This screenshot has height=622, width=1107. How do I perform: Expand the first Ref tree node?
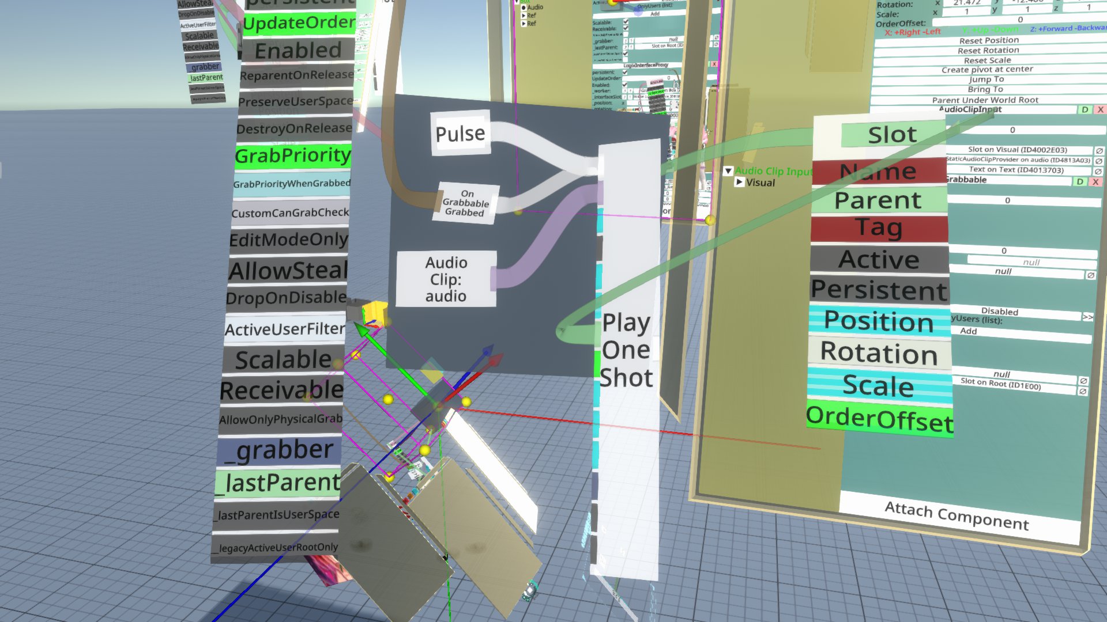point(524,16)
